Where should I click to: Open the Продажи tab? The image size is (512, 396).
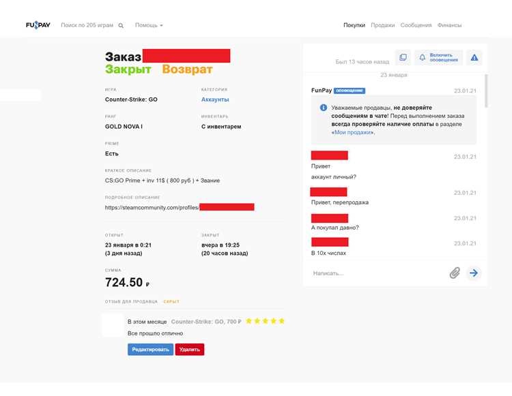(383, 25)
